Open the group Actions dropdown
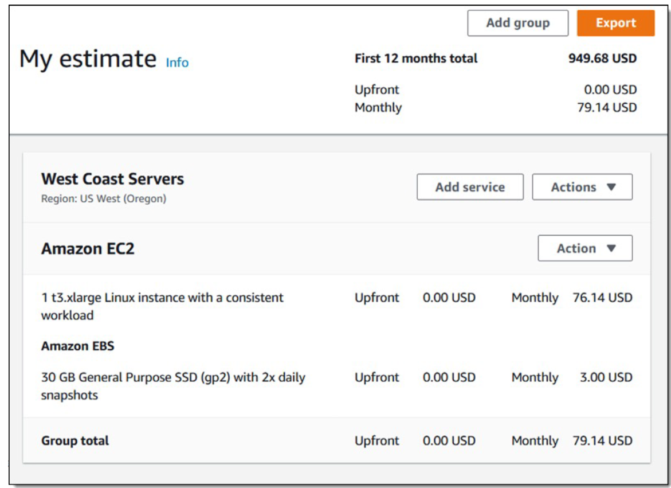This screenshot has width=671, height=488. [x=582, y=186]
